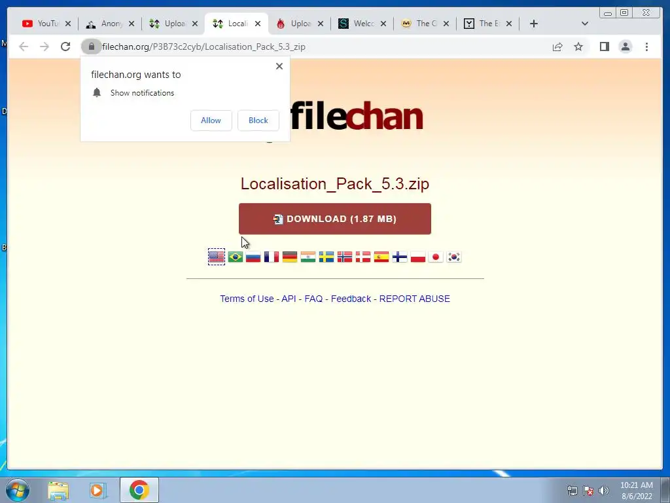Click the address bar URL field

point(316,47)
